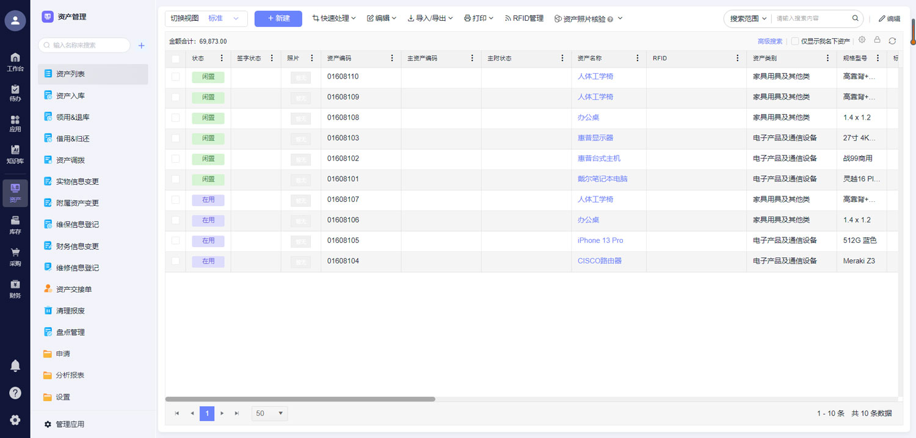The image size is (916, 438).
Task: Open the 戴尔笔记本电脑 asset link
Action: point(602,179)
